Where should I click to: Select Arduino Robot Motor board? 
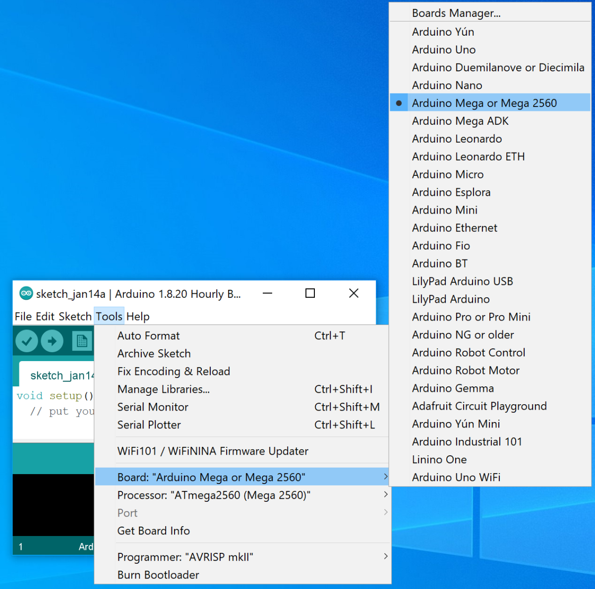(x=490, y=371)
